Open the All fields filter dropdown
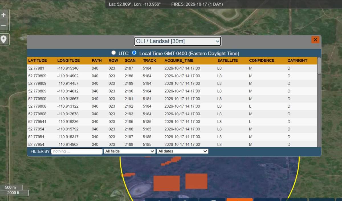This screenshot has width=342, height=201. coord(129,151)
